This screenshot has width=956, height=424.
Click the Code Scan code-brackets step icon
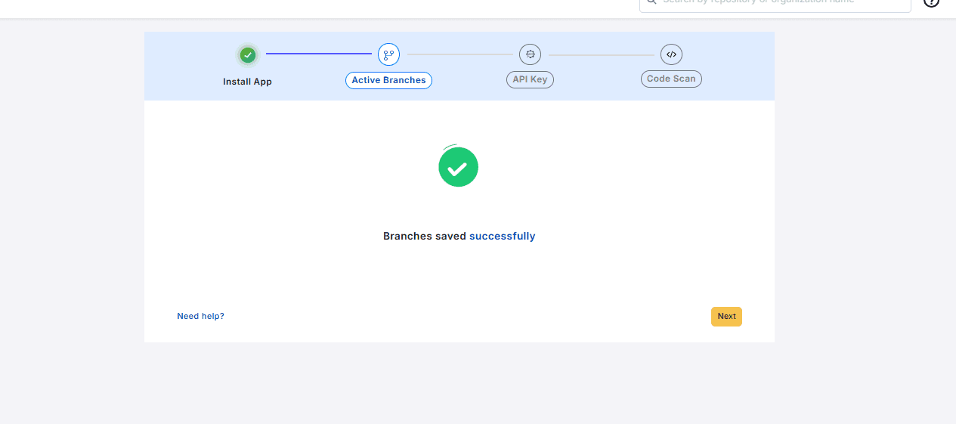[671, 54]
